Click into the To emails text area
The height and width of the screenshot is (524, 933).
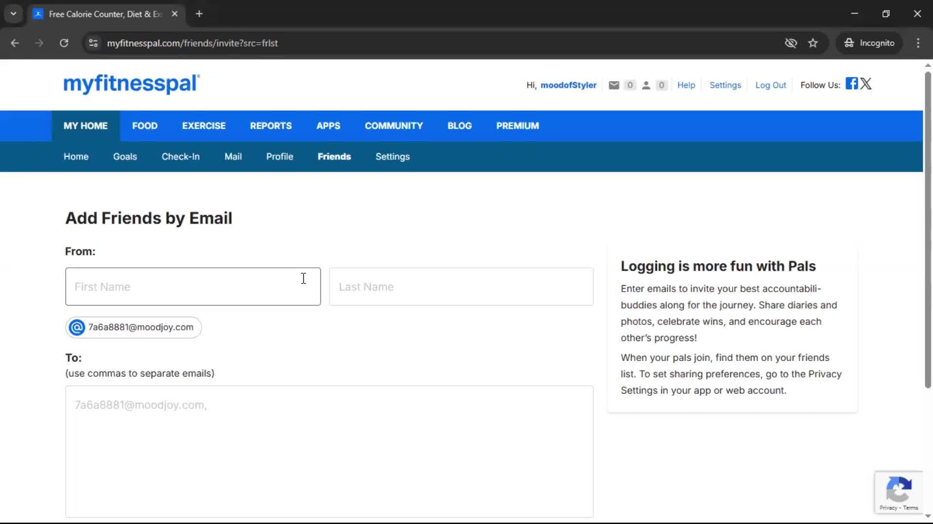[329, 452]
